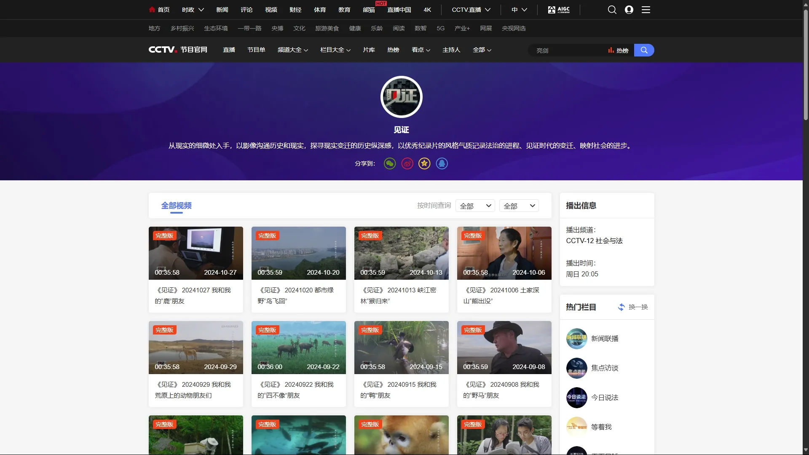This screenshot has height=455, width=809.
Task: Open 新闻联播 round program icon
Action: click(x=576, y=339)
